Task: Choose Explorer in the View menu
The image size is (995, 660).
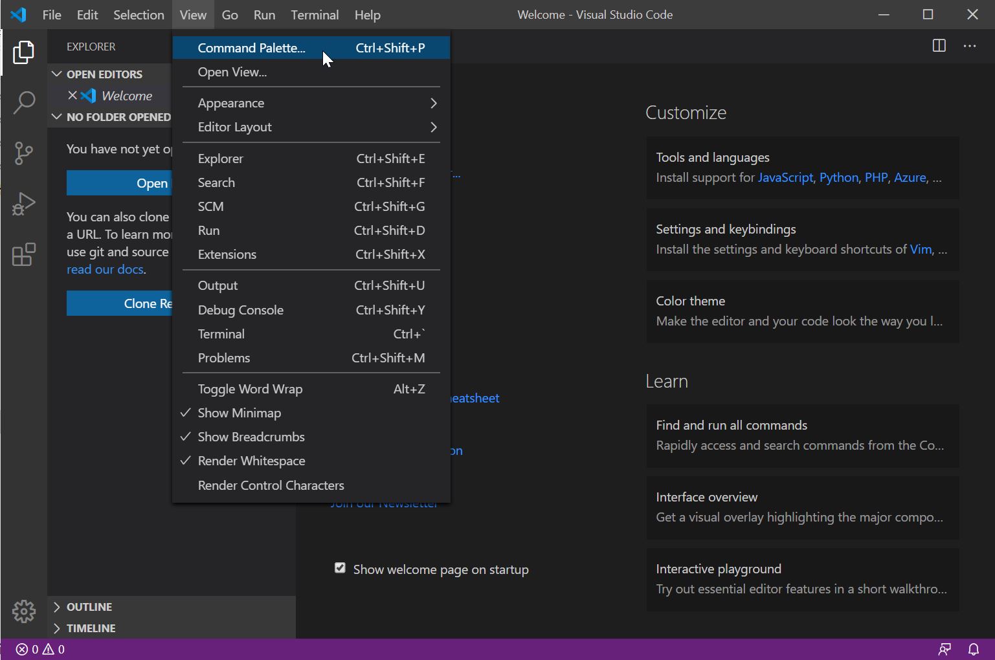Action: (x=311, y=159)
